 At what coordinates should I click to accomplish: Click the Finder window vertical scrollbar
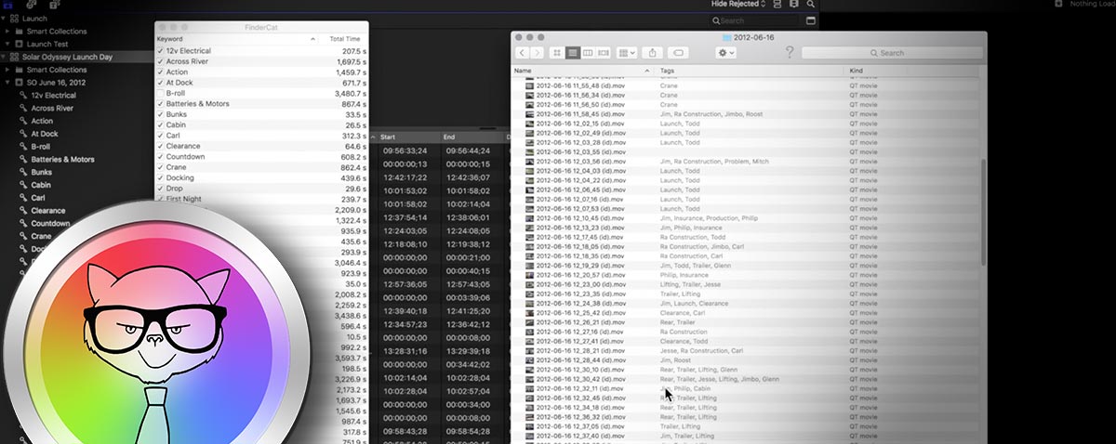[x=983, y=206]
